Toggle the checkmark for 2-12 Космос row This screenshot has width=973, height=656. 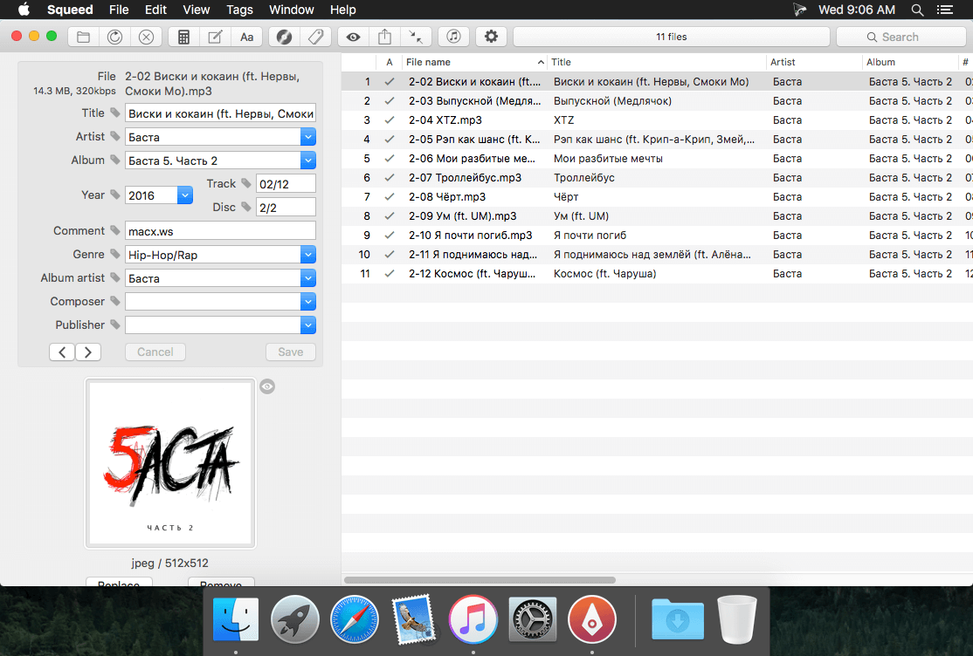[x=389, y=273]
